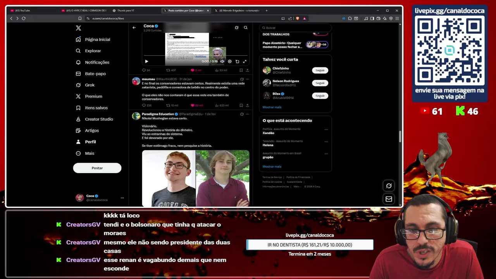Open the maumau profile avatar
The height and width of the screenshot is (279, 496).
coord(136,81)
